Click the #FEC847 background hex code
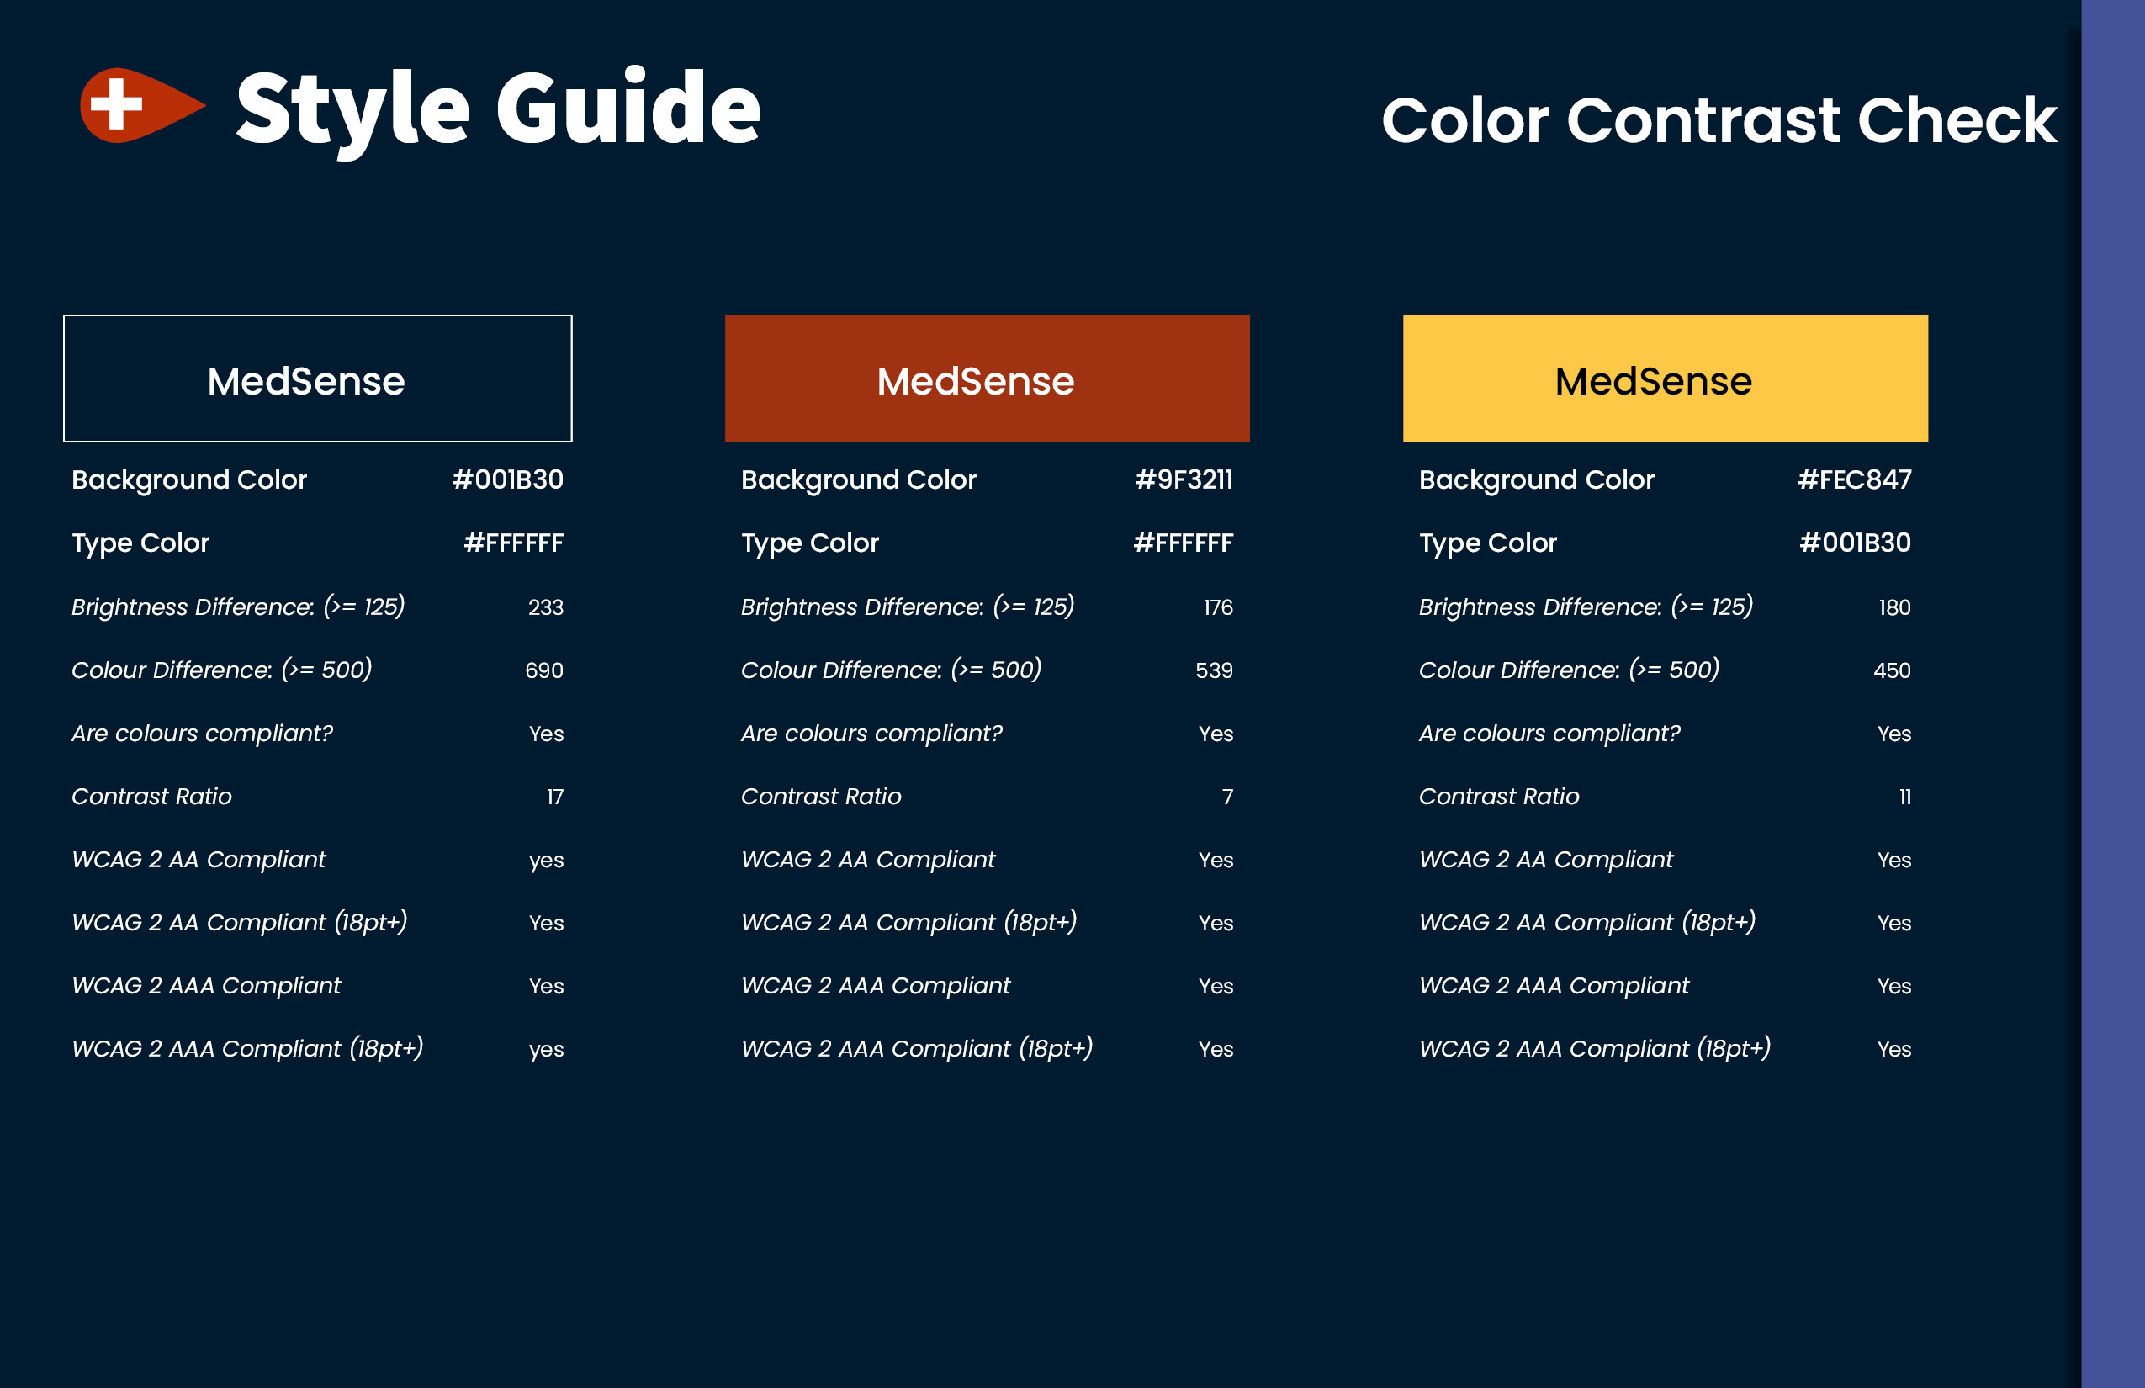 point(1854,479)
